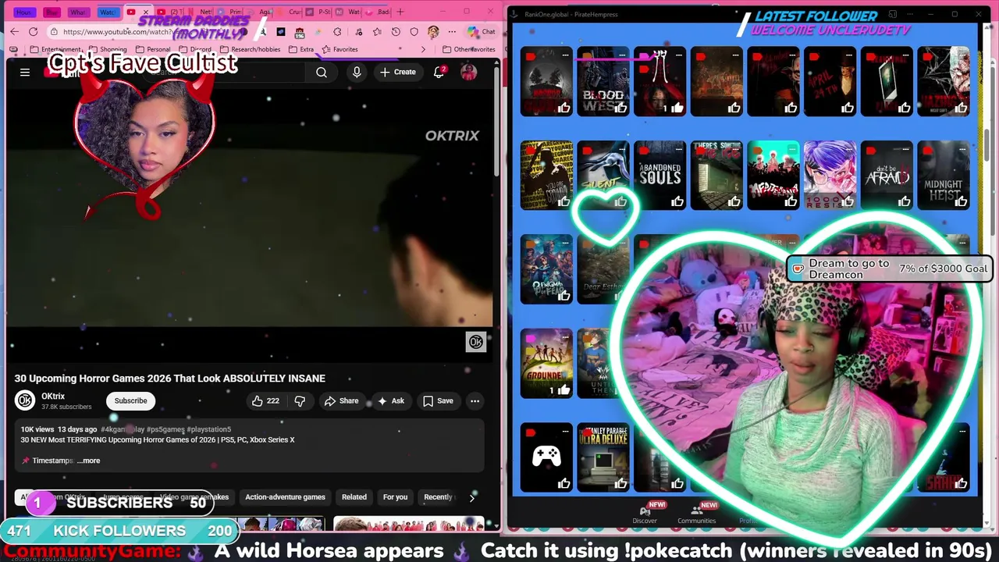
Task: Open Discover tab in RankOne window
Action: 645,514
